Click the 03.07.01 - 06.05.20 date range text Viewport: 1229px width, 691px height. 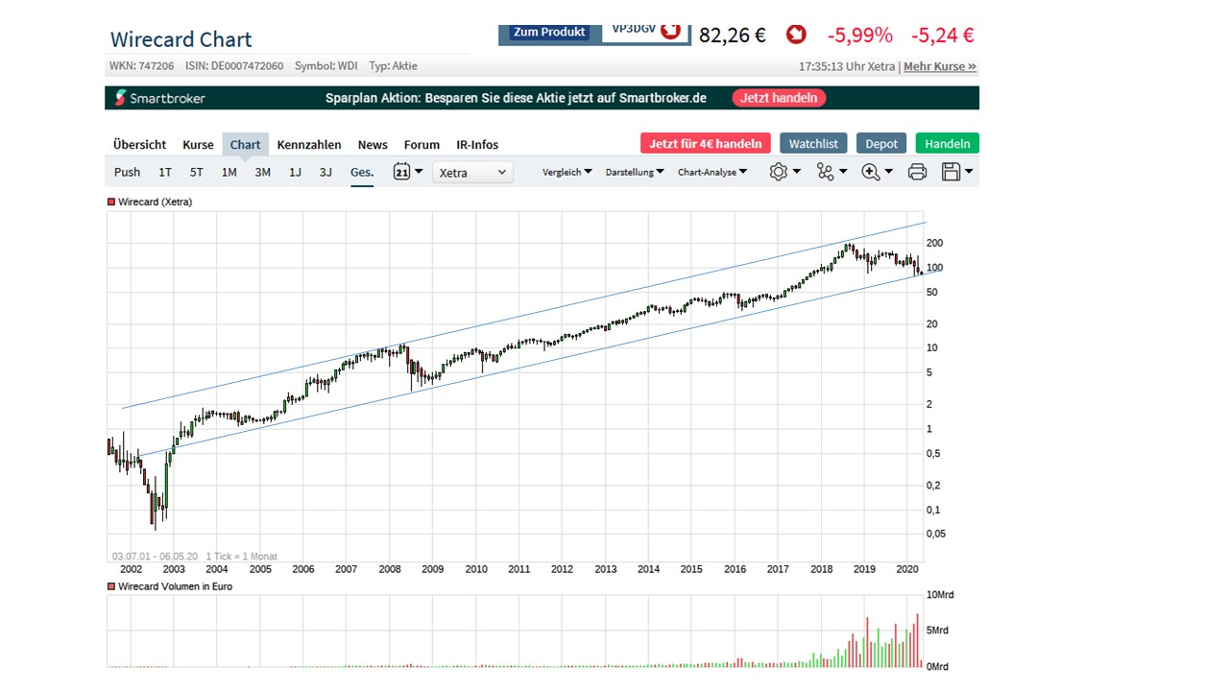pyautogui.click(x=155, y=556)
